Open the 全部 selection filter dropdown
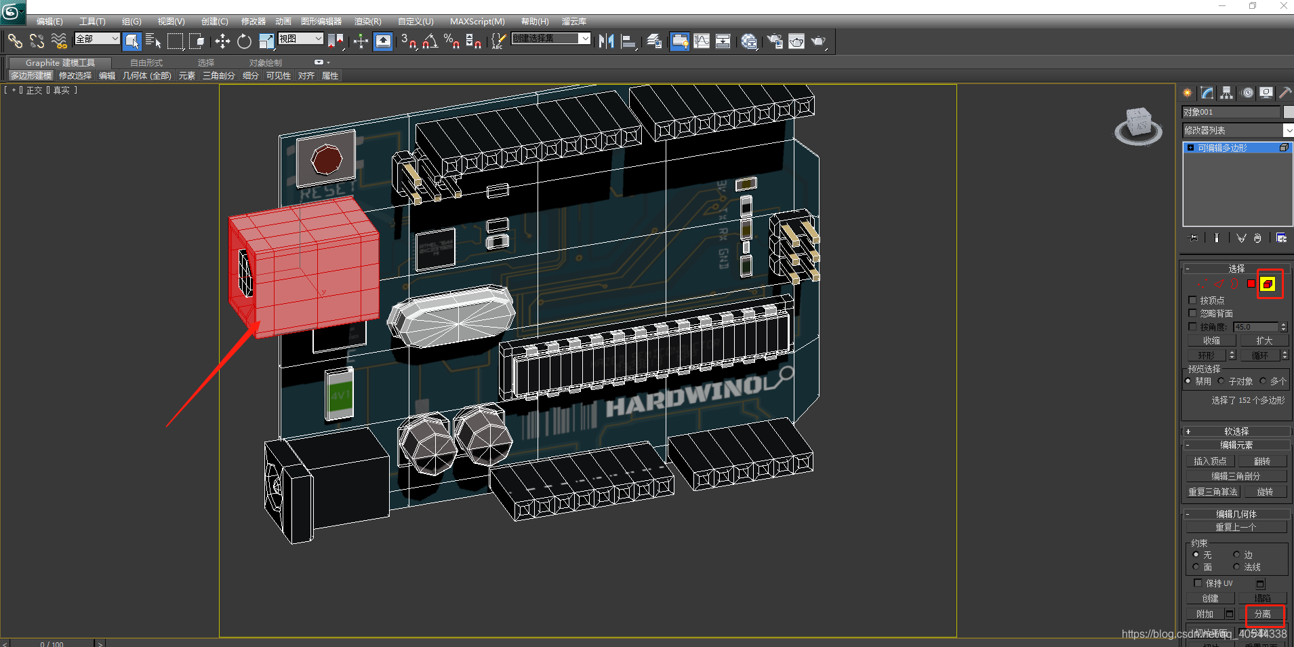Screen dimensions: 1294x647 (97, 39)
